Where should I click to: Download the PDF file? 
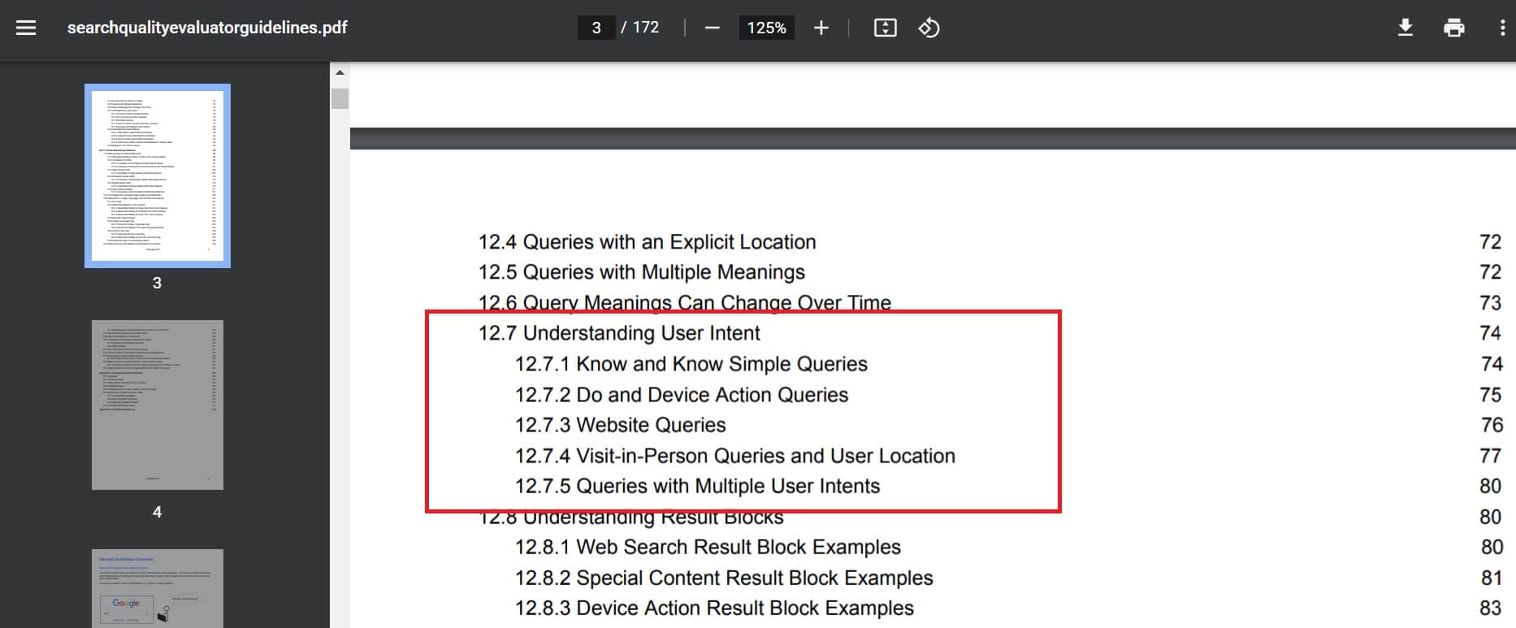(x=1405, y=28)
